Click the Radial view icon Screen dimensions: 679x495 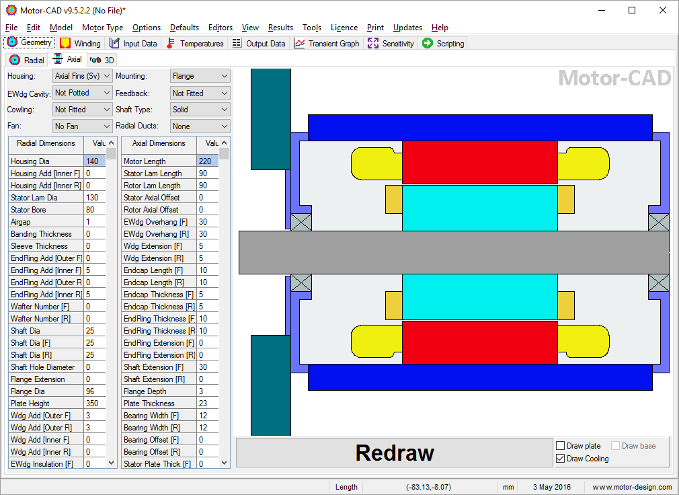[15, 60]
